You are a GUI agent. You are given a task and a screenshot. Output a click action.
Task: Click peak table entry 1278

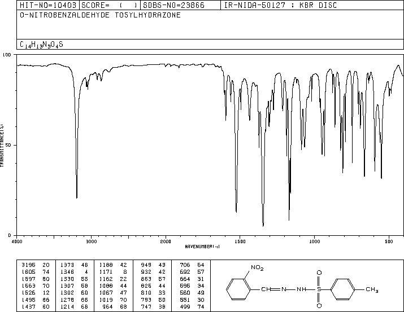coord(67,300)
